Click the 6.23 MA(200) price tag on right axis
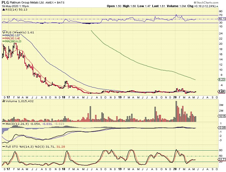This screenshot has height=172, width=226. tap(222, 80)
